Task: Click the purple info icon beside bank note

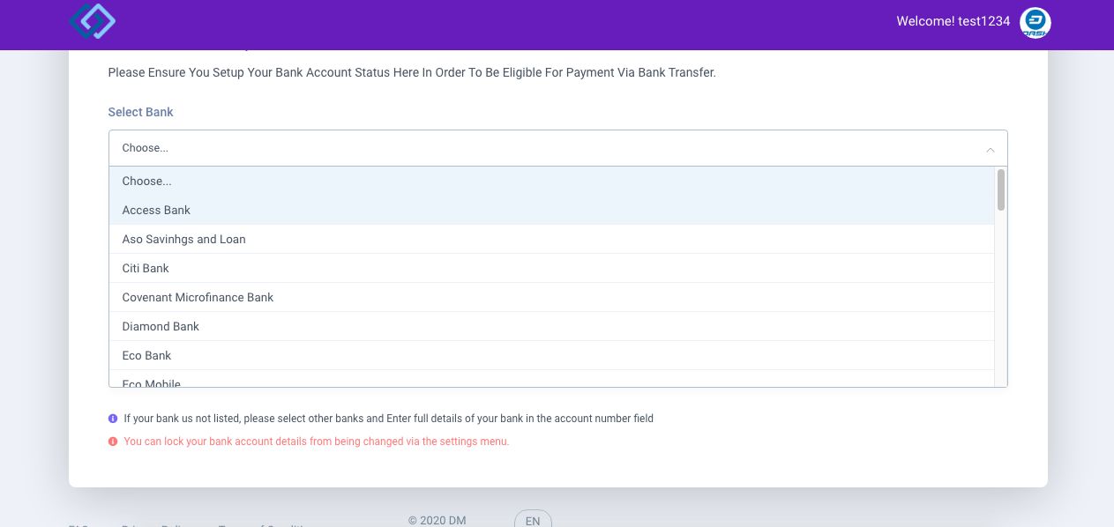Action: coord(113,419)
